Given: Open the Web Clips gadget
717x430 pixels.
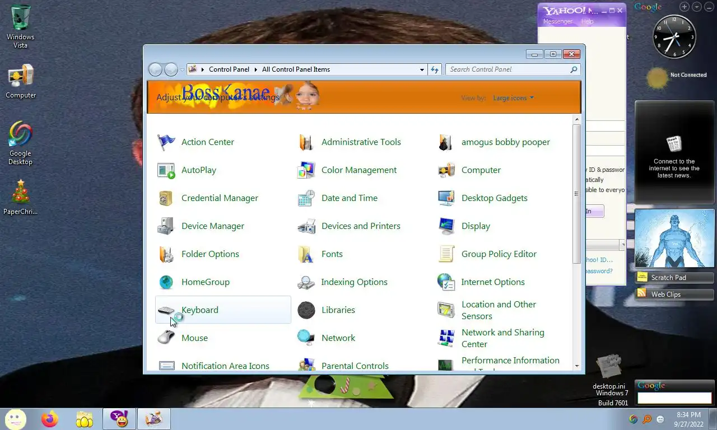Looking at the screenshot, I should 674,295.
